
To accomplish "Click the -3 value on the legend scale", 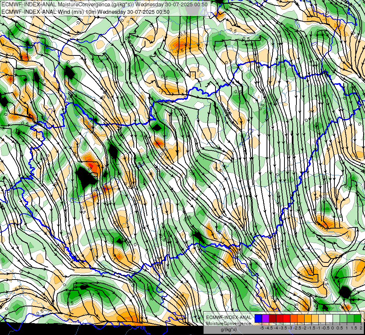I will pos(290,328).
